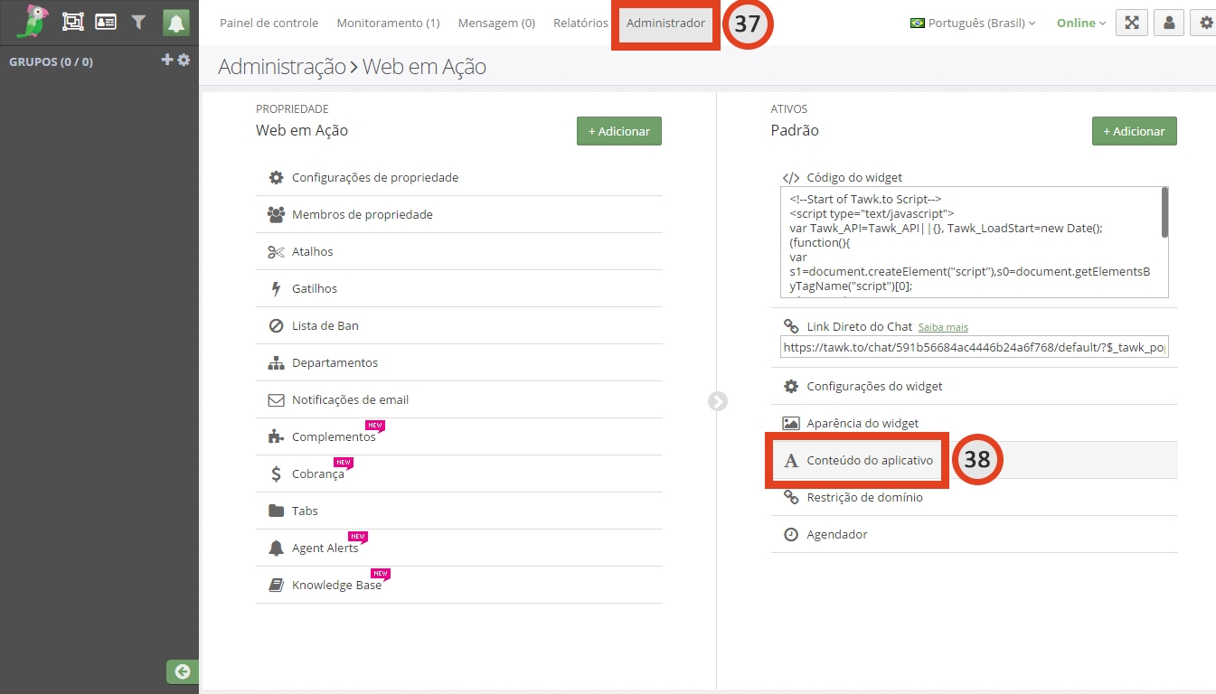The width and height of the screenshot is (1216, 694).
Task: Click the Saiba mais link
Action: [x=943, y=327]
